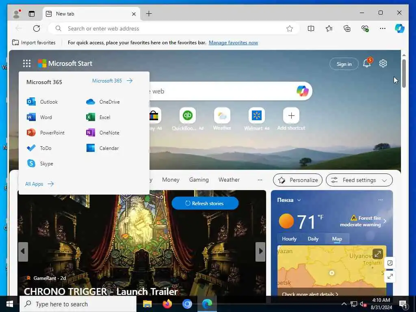Select the Map weather tab
416x312 pixels.
(337, 239)
